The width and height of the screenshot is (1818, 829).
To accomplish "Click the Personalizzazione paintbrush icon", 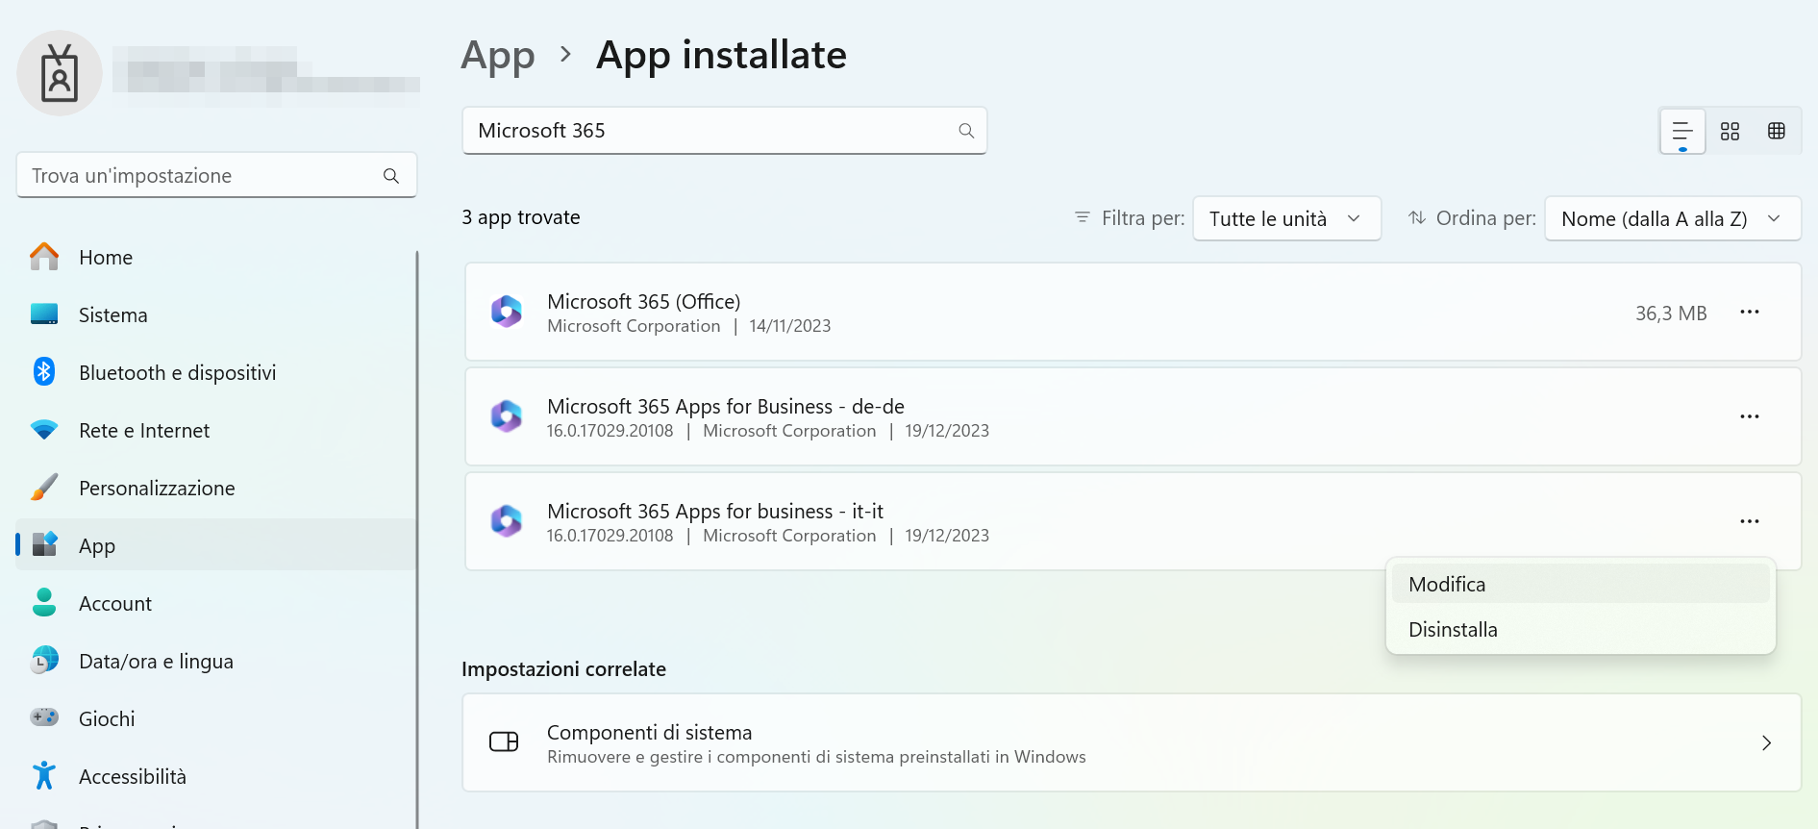I will coord(44,488).
